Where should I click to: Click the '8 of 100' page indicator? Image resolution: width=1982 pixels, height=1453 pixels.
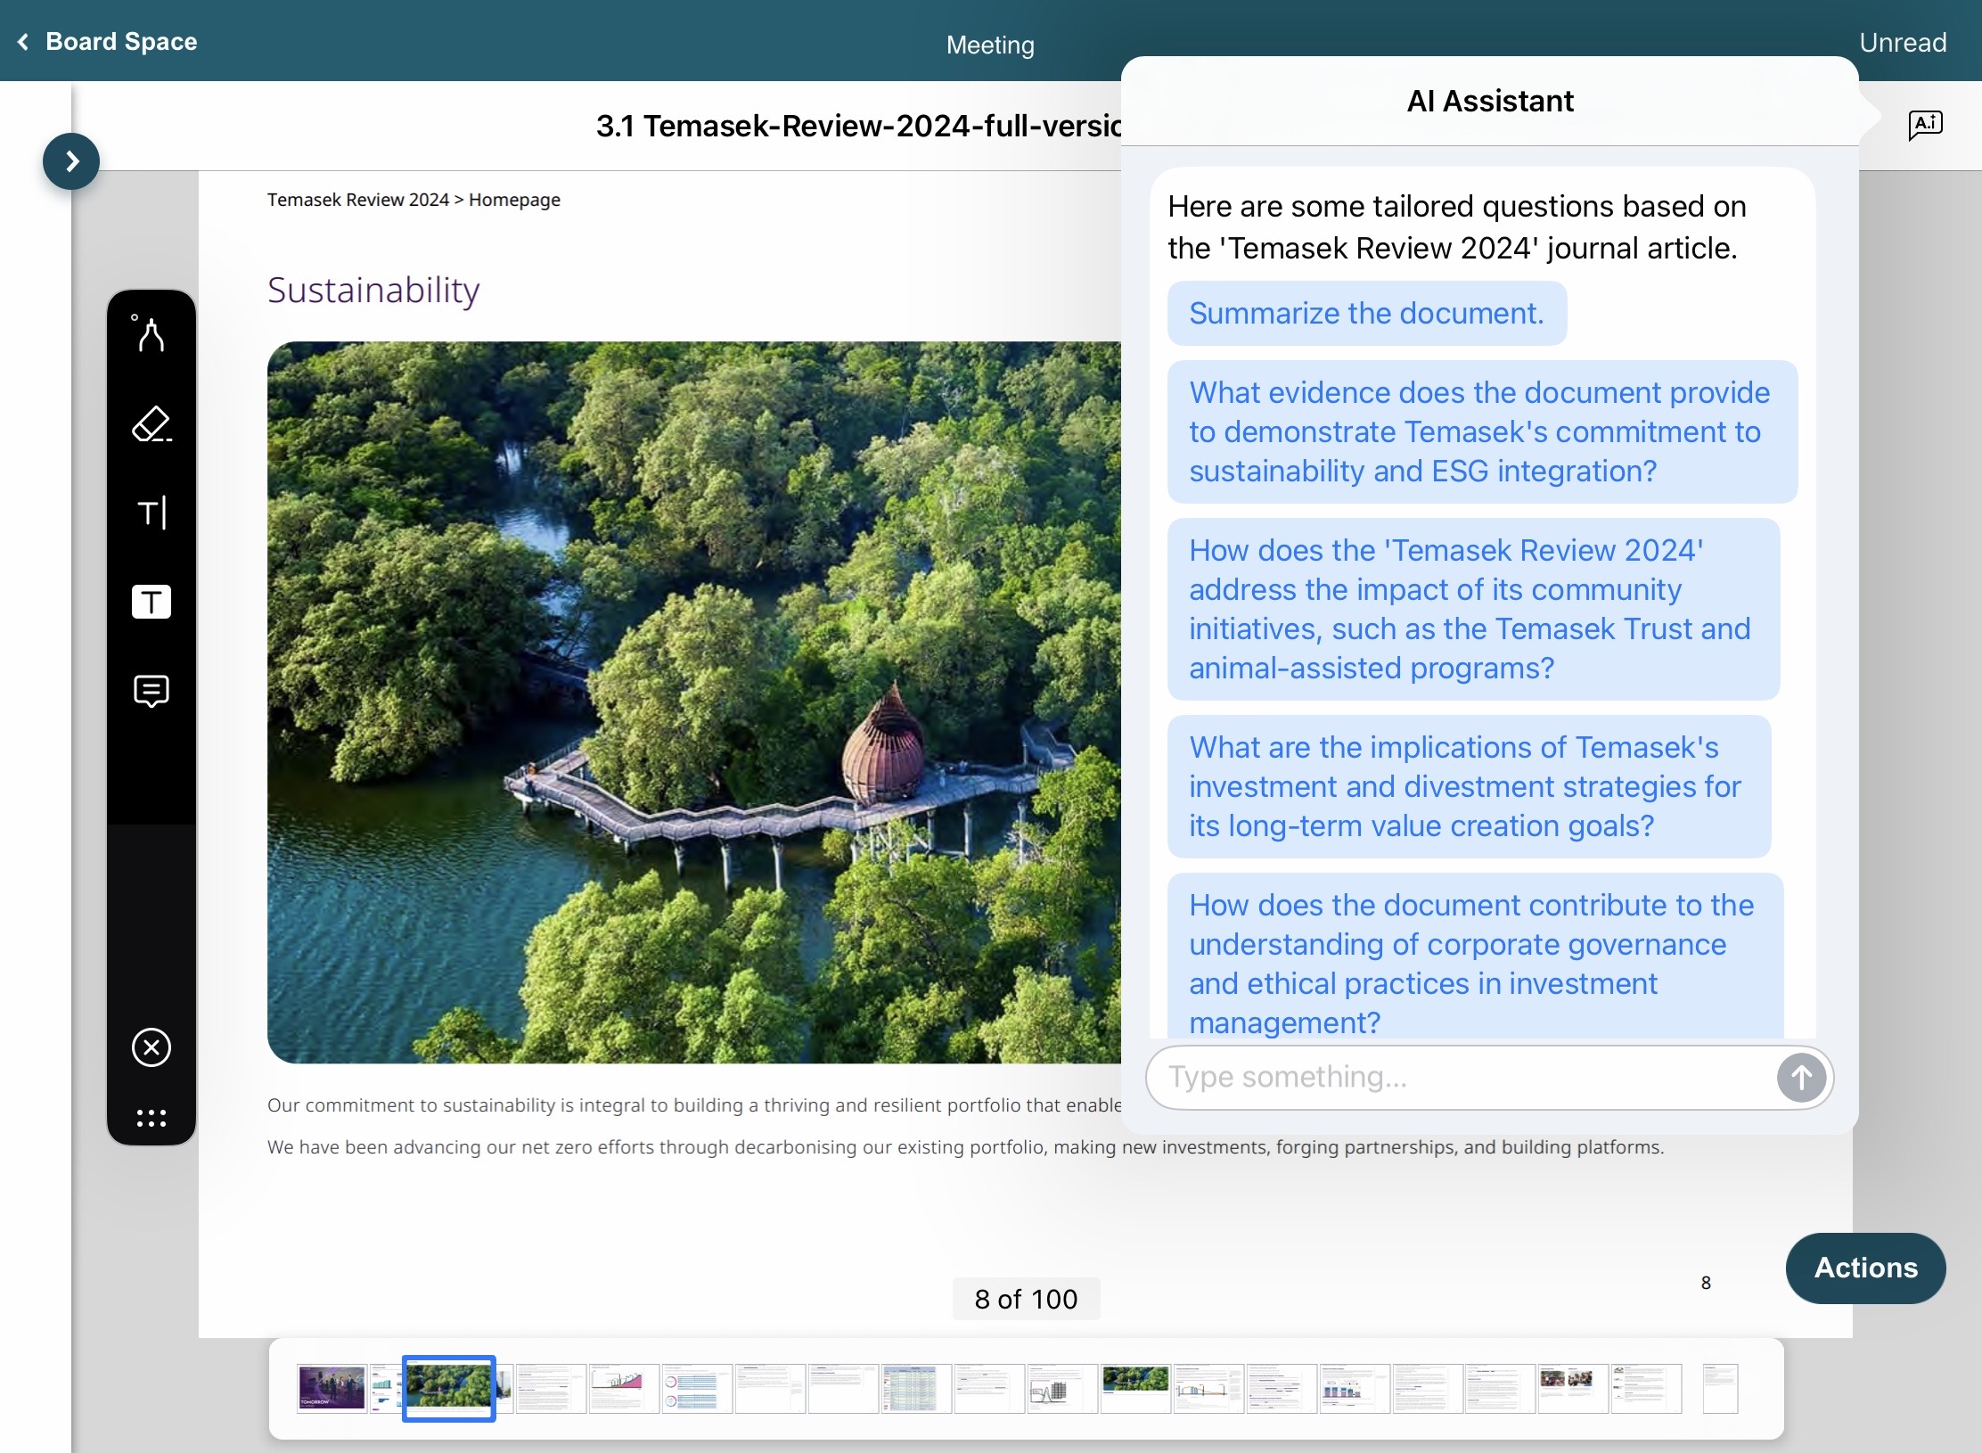[1026, 1299]
